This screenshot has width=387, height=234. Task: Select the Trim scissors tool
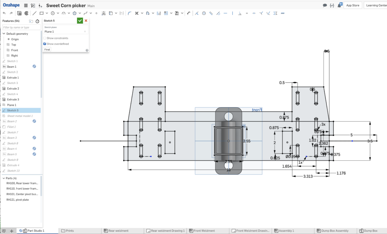coord(136,13)
